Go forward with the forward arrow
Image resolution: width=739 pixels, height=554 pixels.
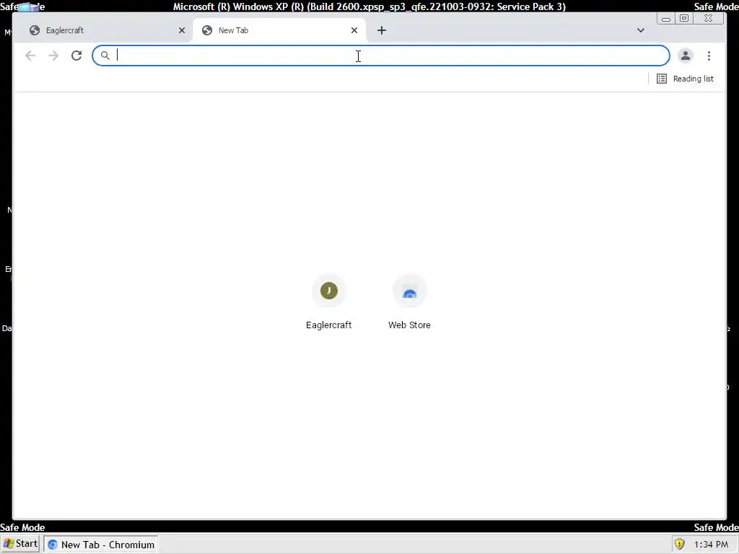click(53, 56)
